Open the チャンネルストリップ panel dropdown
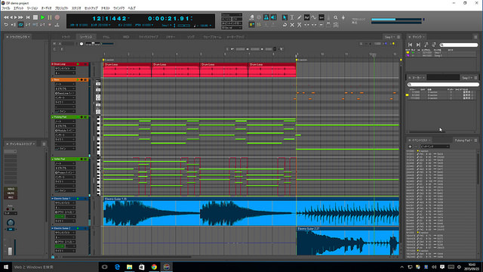 (23, 144)
